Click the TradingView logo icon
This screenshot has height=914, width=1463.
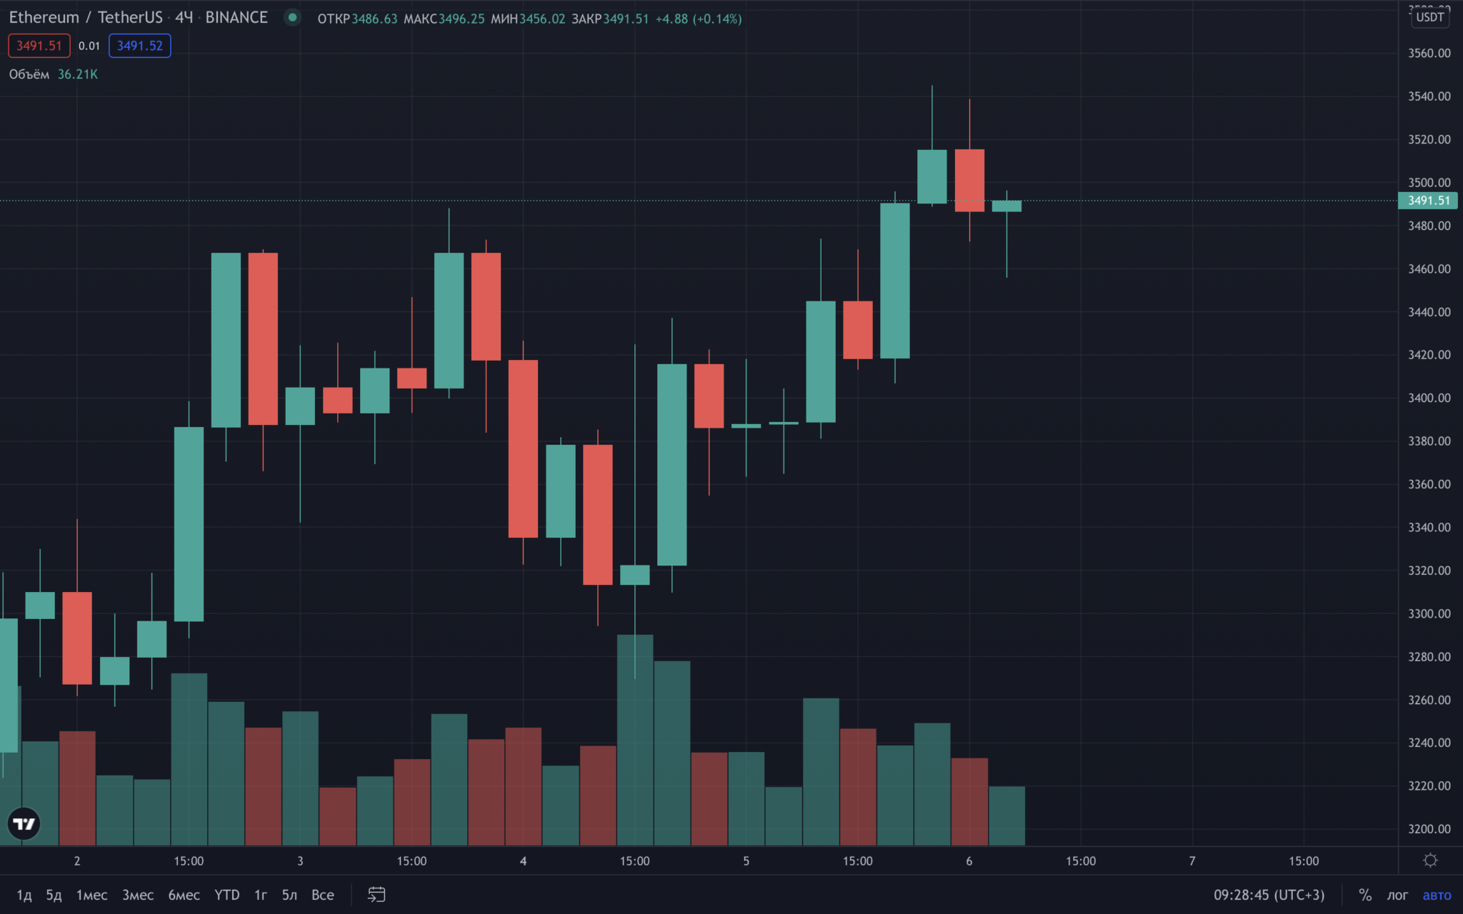pos(24,824)
